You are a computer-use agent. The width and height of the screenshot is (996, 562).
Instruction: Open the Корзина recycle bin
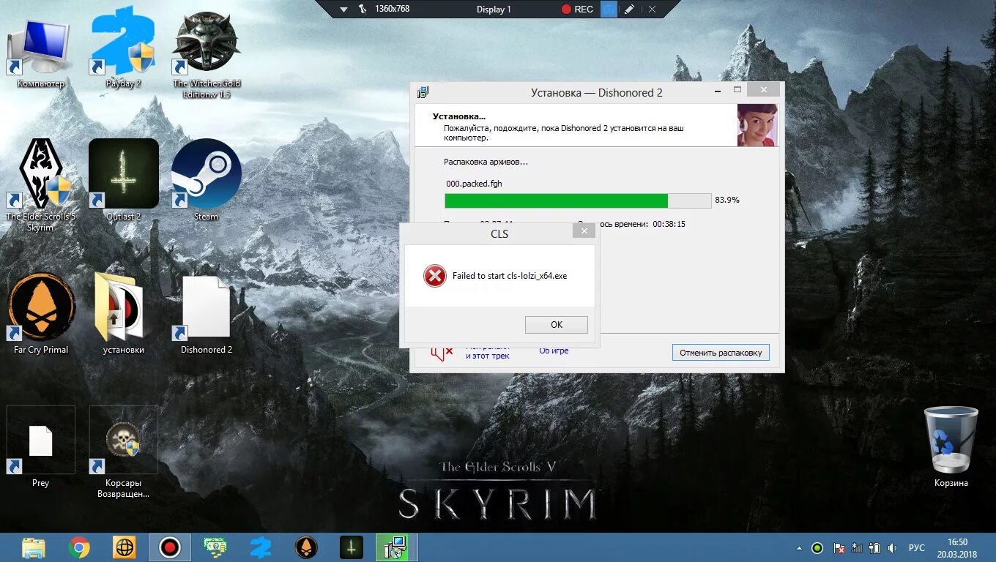(951, 446)
